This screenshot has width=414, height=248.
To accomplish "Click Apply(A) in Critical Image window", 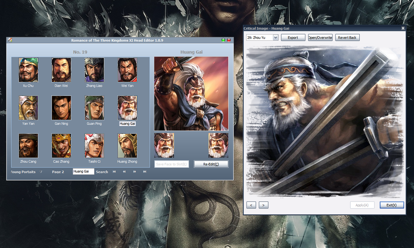I will (x=362, y=205).
